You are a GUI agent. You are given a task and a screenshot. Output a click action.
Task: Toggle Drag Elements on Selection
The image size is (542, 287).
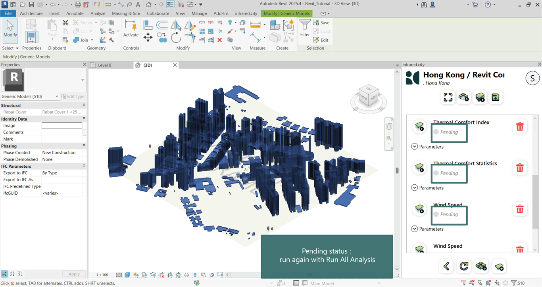(497, 283)
